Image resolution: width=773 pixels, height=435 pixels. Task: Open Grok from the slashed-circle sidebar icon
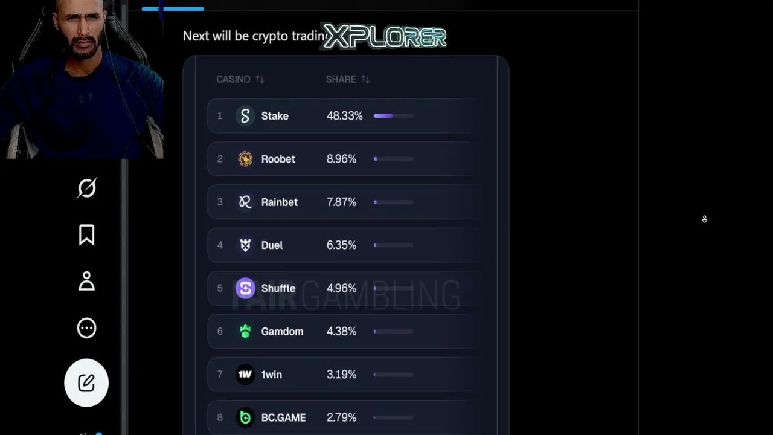pyautogui.click(x=86, y=188)
